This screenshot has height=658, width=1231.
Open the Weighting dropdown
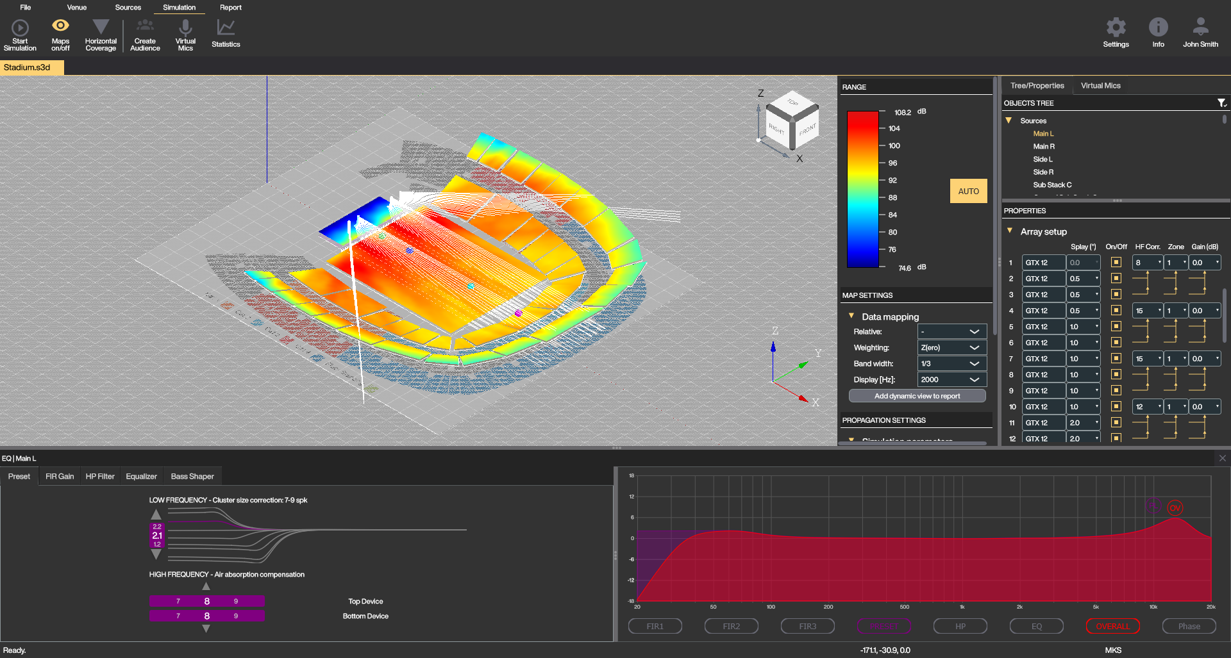(951, 348)
